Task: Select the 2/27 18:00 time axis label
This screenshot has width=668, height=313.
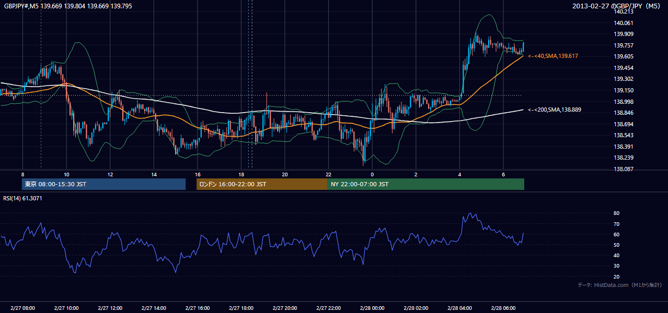Action: pos(241,308)
